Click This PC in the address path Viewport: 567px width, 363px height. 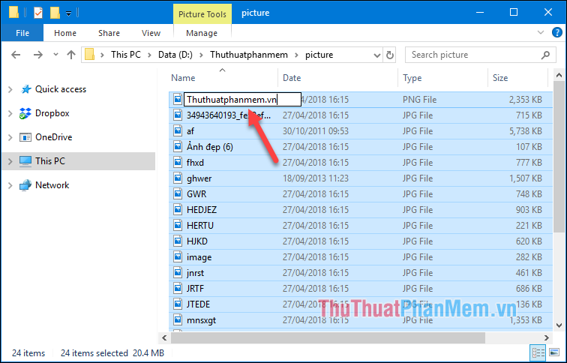click(126, 55)
